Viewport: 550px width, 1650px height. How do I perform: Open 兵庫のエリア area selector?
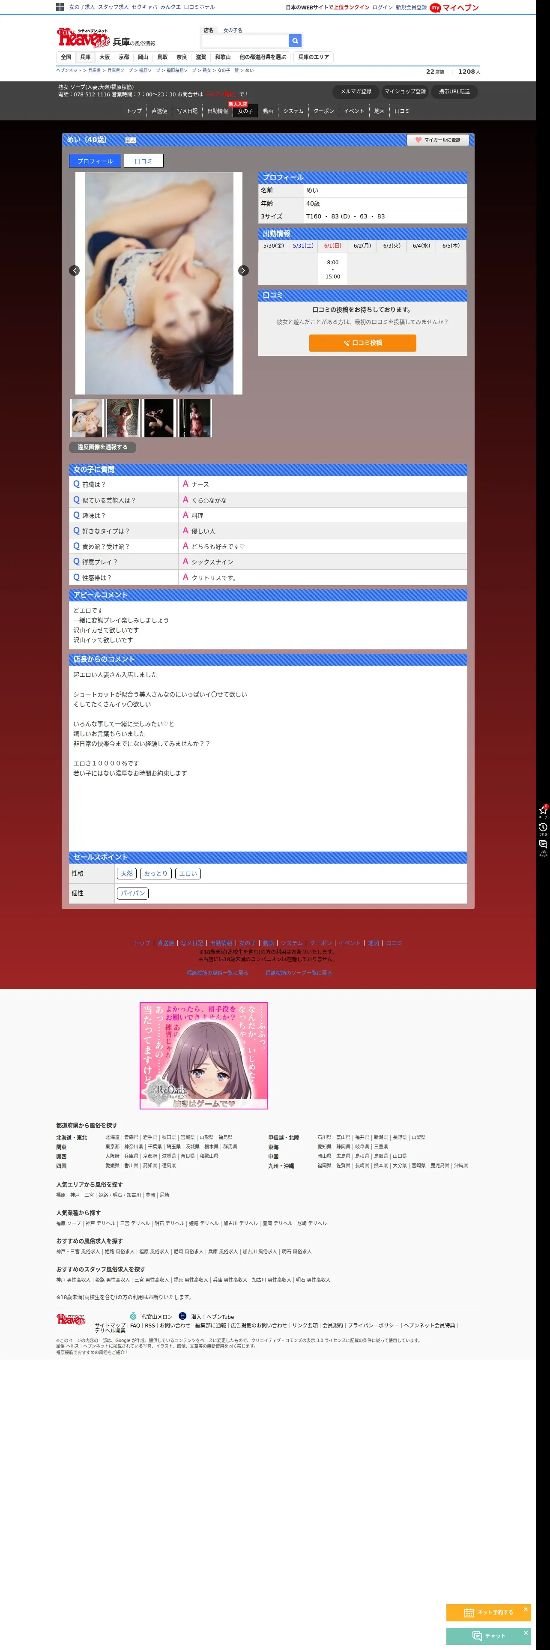tap(314, 57)
